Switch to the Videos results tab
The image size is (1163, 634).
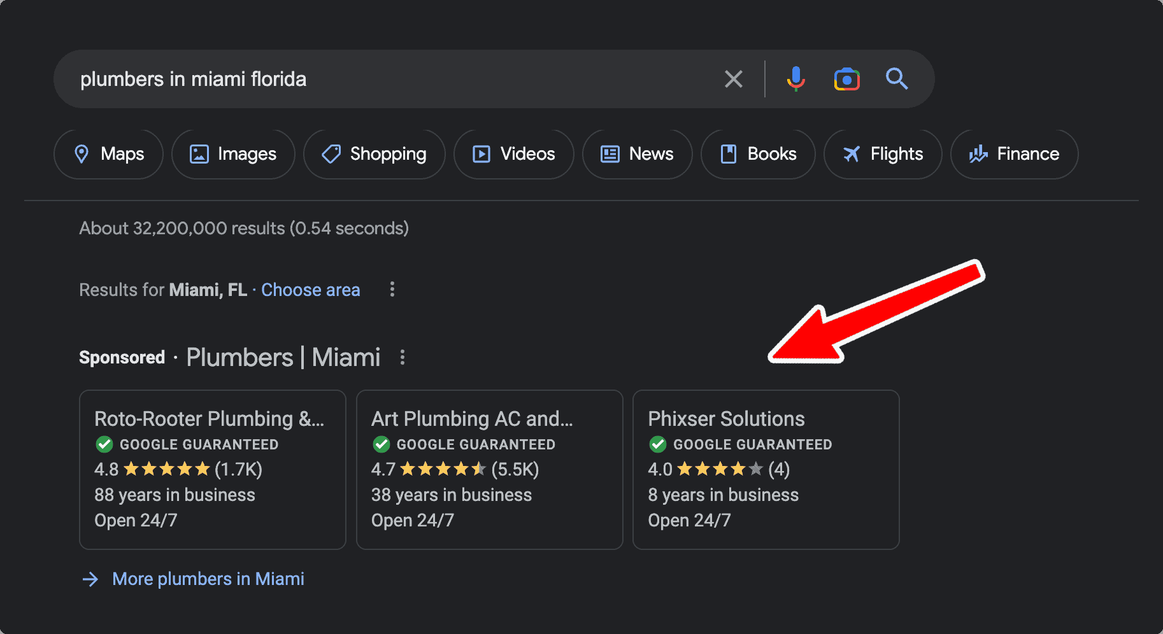point(514,154)
